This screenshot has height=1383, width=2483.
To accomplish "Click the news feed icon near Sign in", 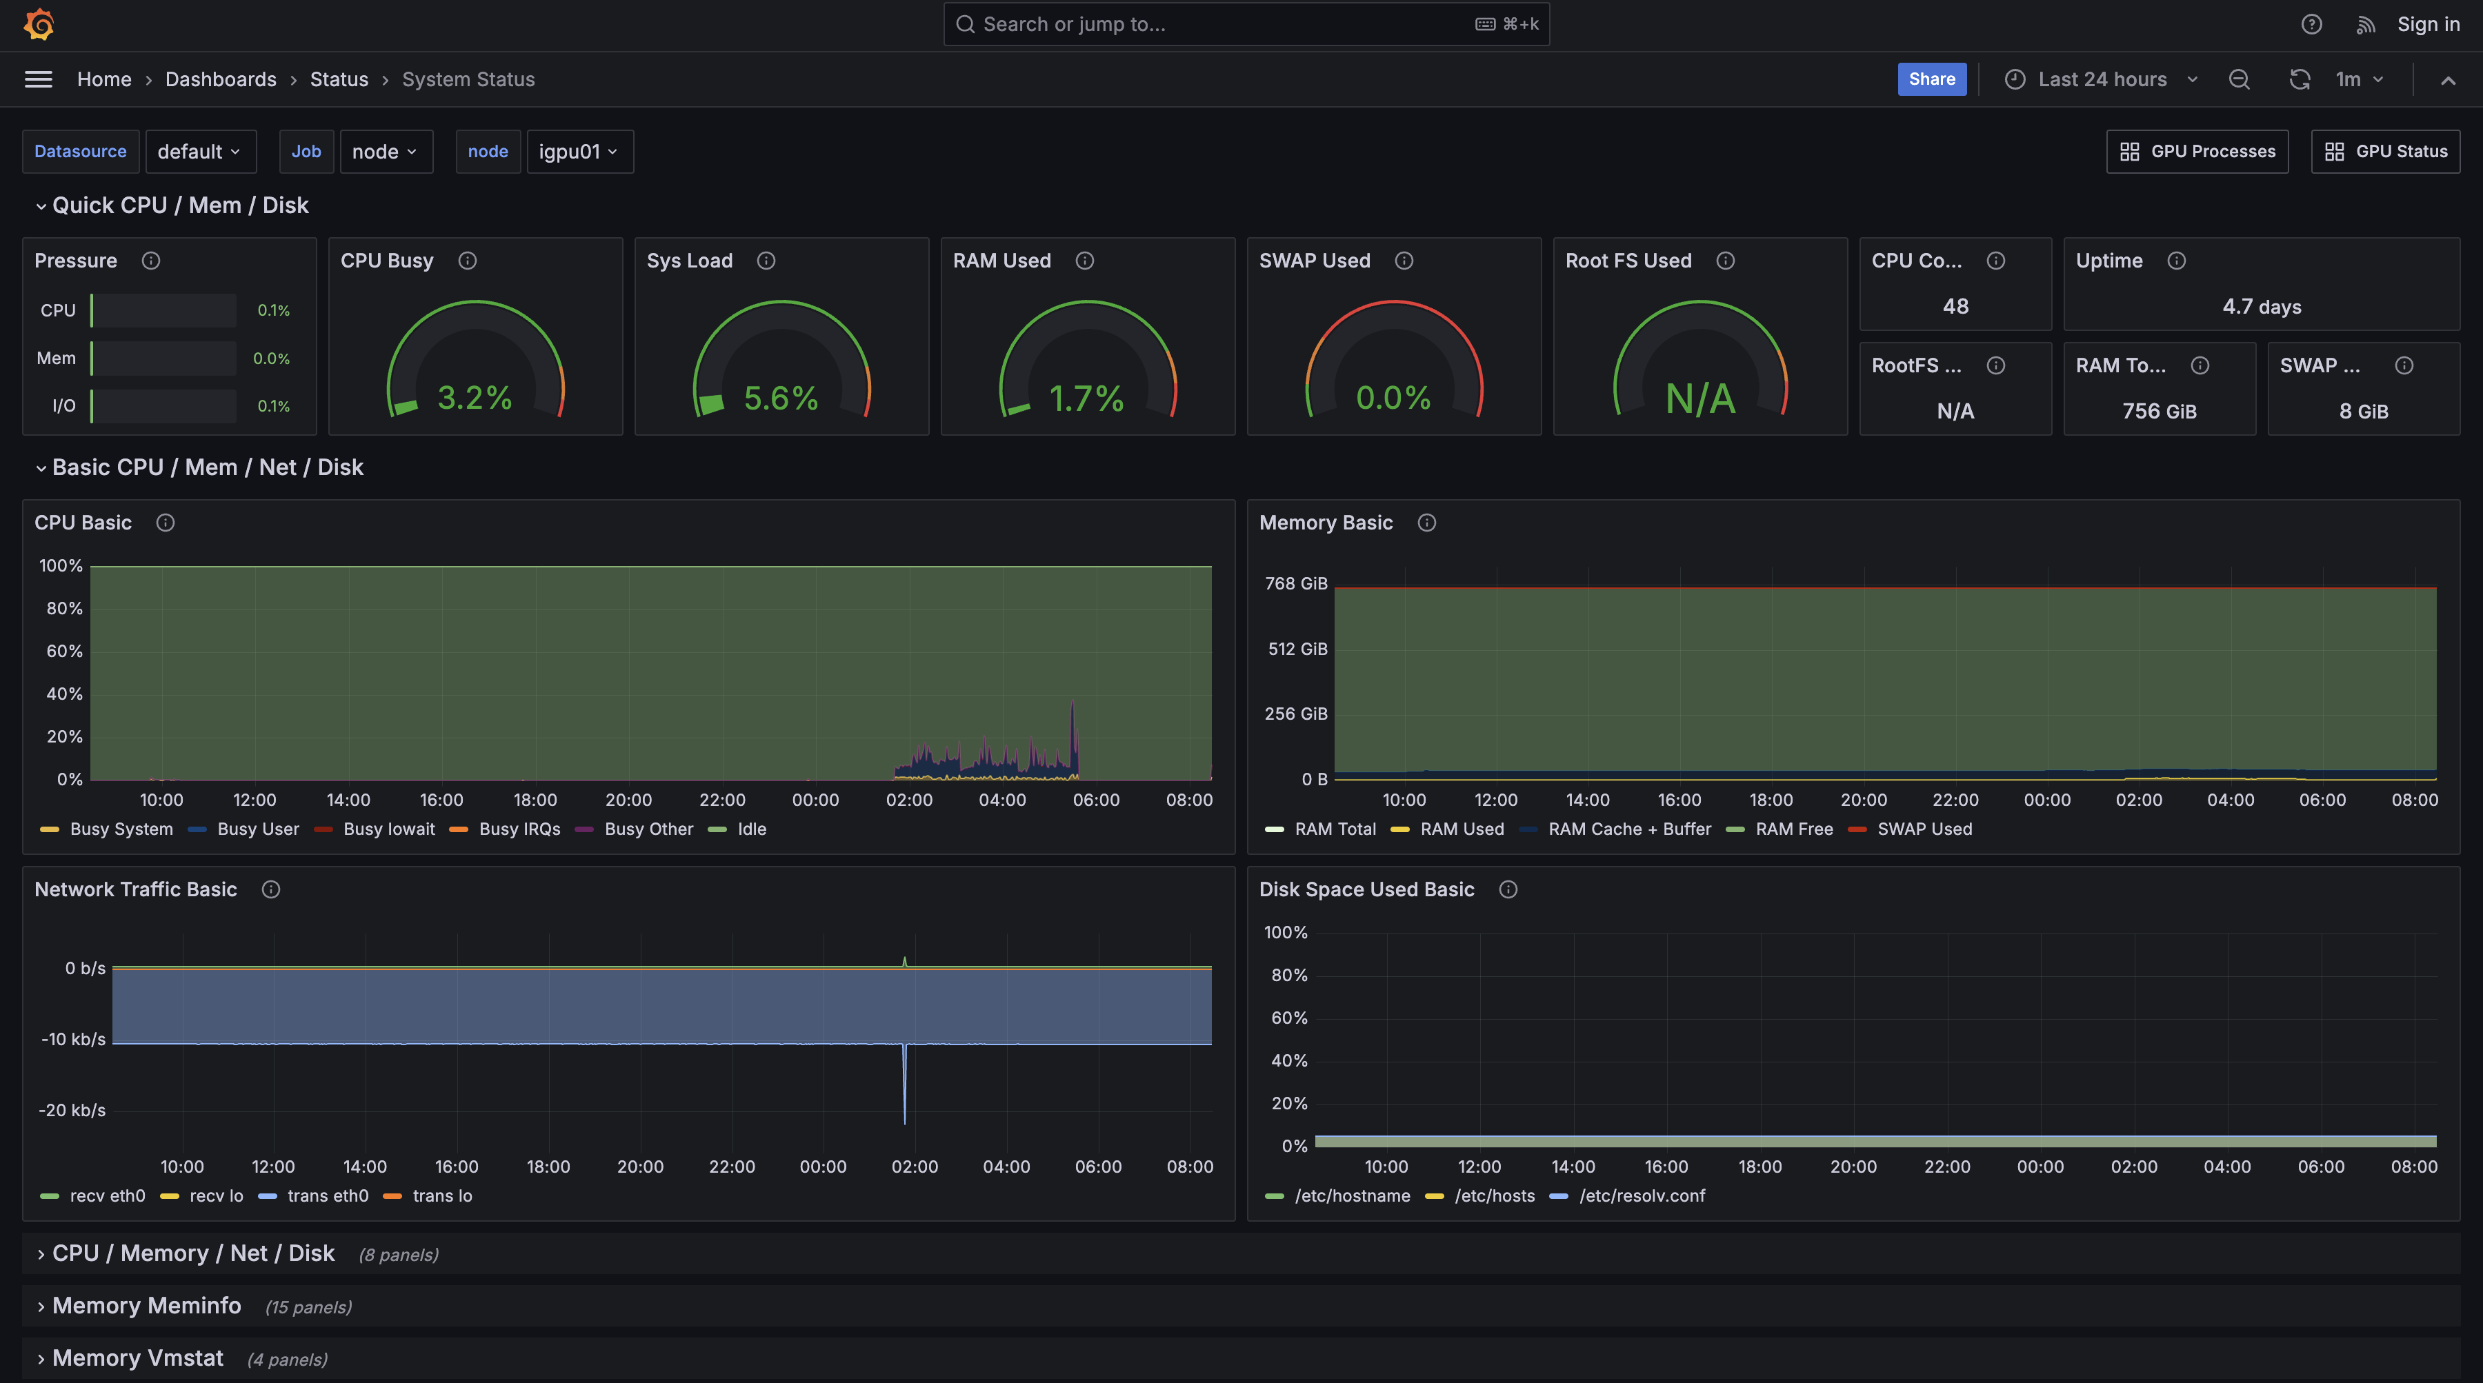I will (2364, 24).
